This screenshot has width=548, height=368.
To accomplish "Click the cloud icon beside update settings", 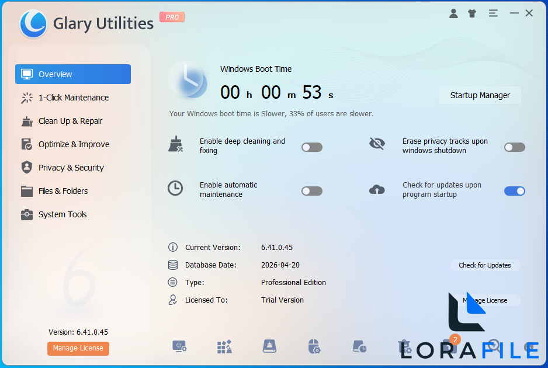I will (x=377, y=189).
